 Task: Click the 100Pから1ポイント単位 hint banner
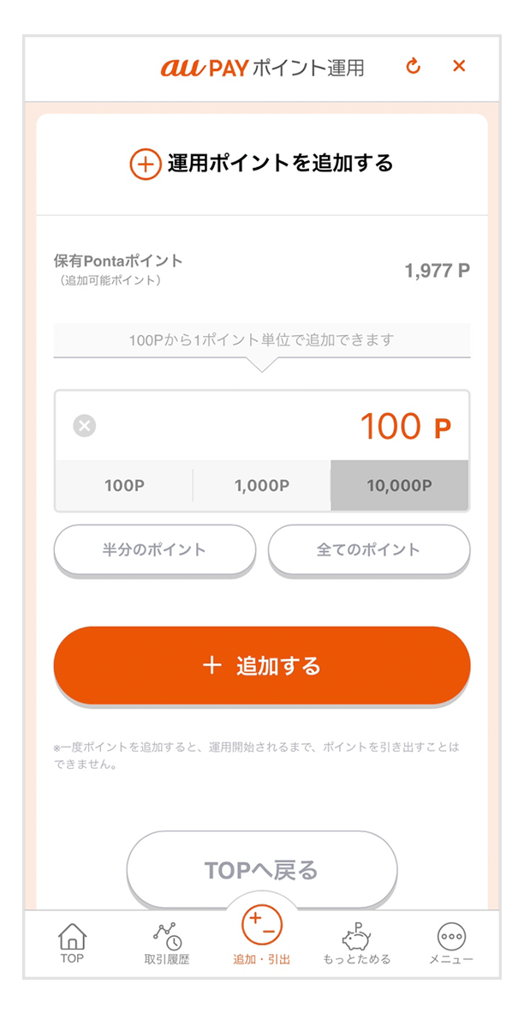[262, 340]
